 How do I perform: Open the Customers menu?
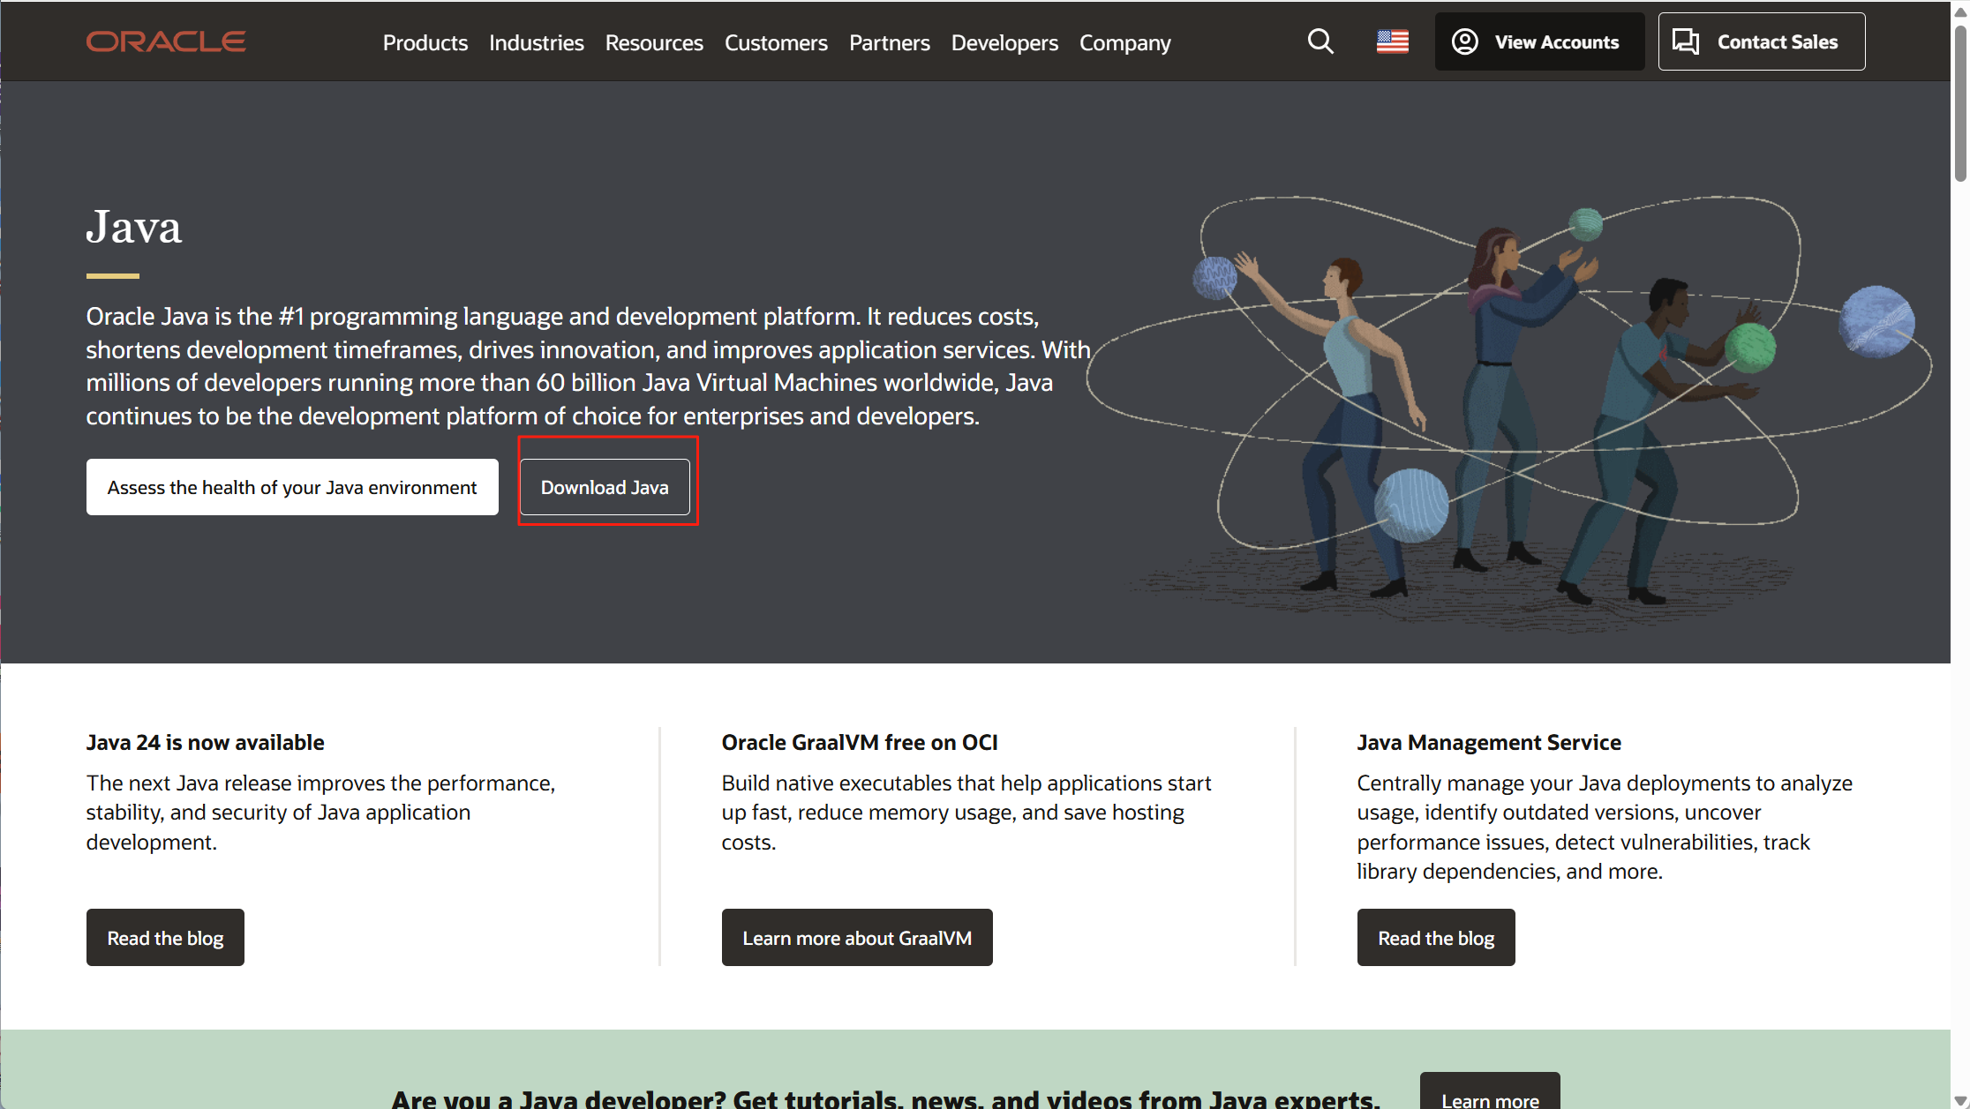click(x=776, y=42)
